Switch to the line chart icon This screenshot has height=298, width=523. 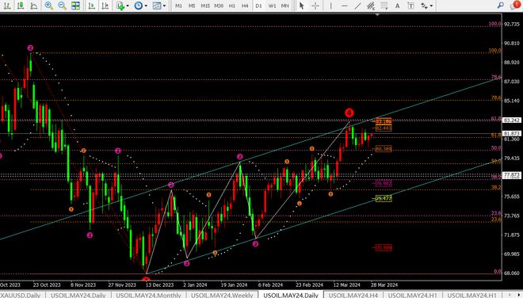34,6
